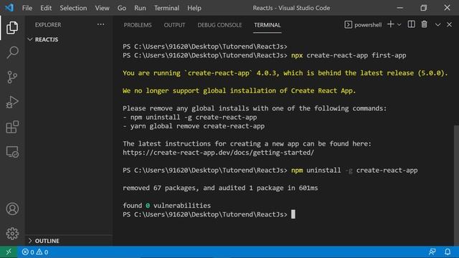Open the Run menu
The height and width of the screenshot is (258, 459).
click(x=140, y=8)
